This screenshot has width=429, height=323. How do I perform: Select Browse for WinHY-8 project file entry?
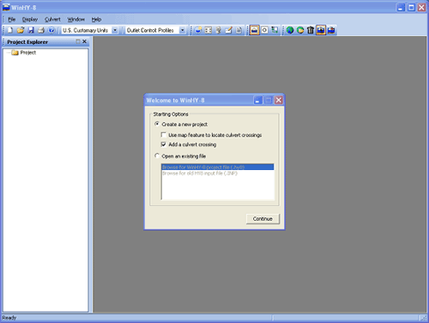click(218, 168)
